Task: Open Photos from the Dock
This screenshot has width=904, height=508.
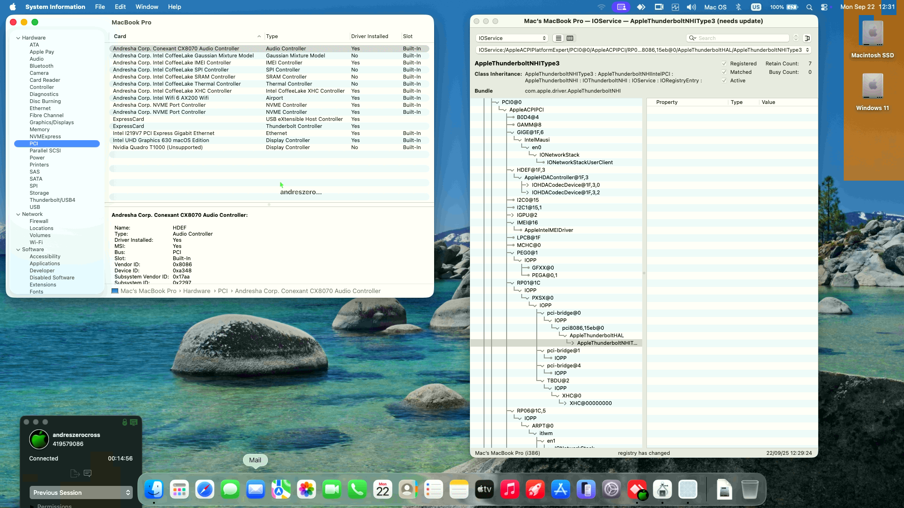Action: (x=307, y=490)
